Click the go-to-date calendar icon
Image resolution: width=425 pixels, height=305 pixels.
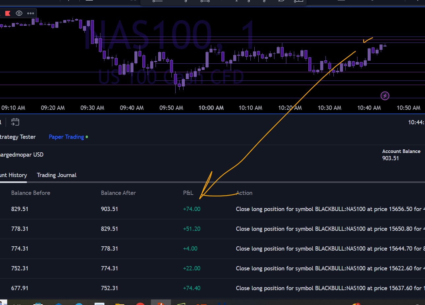coord(15,122)
